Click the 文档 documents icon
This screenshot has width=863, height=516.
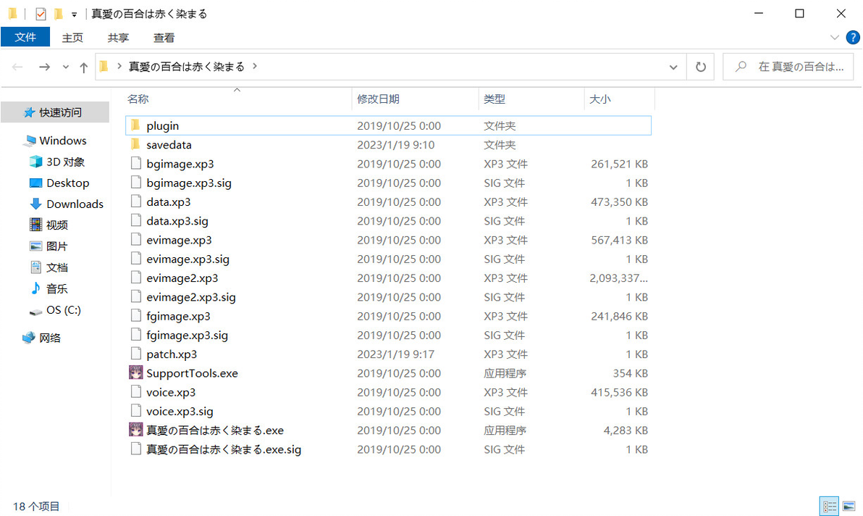click(x=35, y=267)
